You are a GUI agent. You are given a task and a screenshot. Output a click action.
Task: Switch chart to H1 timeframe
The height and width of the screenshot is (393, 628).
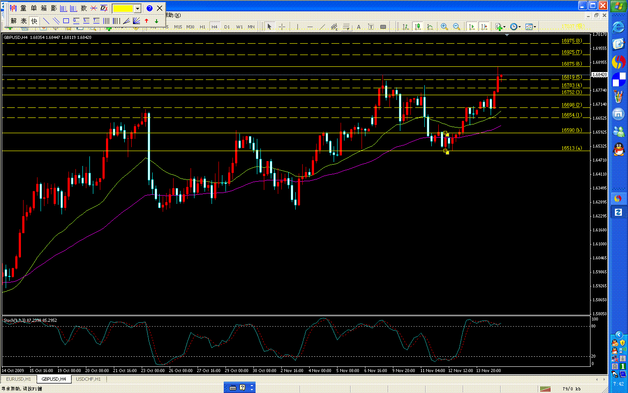202,27
